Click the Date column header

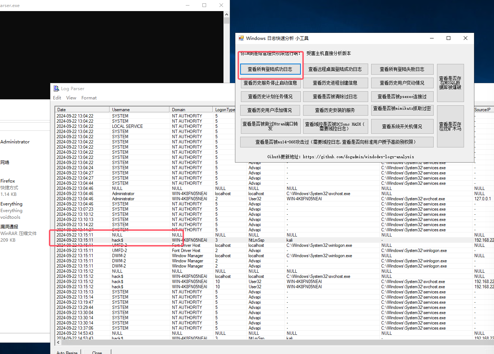click(x=82, y=110)
